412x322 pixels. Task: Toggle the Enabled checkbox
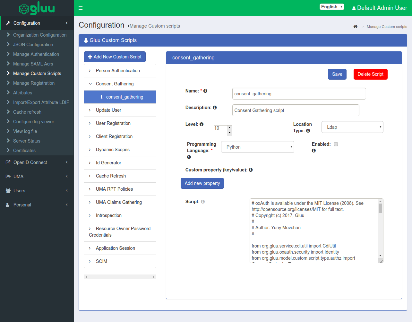pyautogui.click(x=336, y=144)
